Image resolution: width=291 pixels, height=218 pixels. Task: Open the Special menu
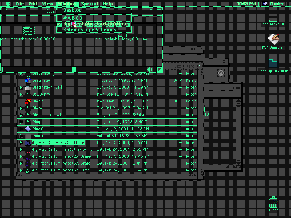(x=89, y=4)
